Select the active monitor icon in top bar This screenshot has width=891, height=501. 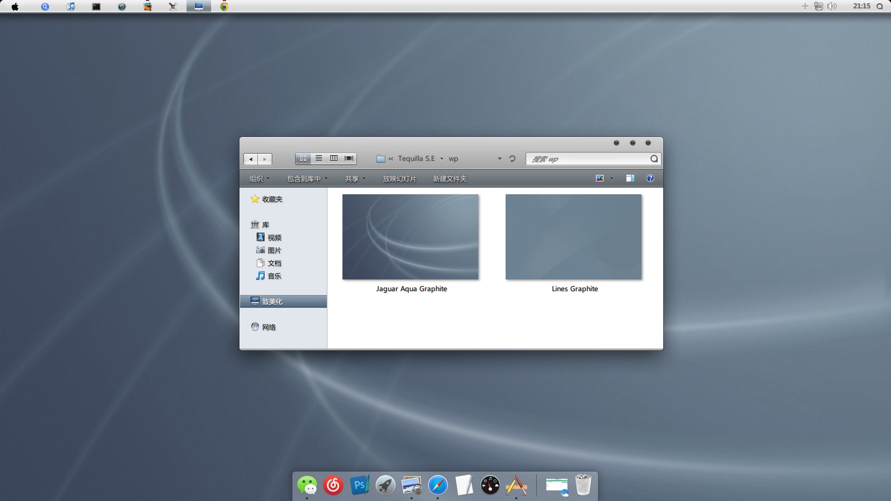(x=199, y=7)
